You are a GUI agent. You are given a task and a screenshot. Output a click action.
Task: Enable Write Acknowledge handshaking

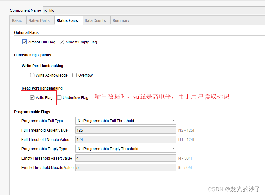(x=32, y=75)
